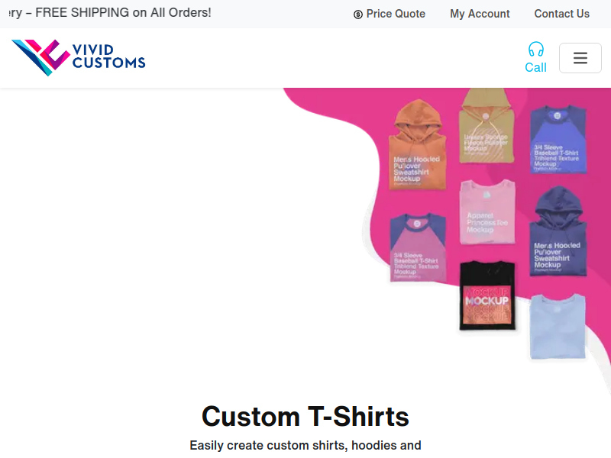Select the blue baseball T-shirt mockup
611x458 pixels.
[x=558, y=139]
